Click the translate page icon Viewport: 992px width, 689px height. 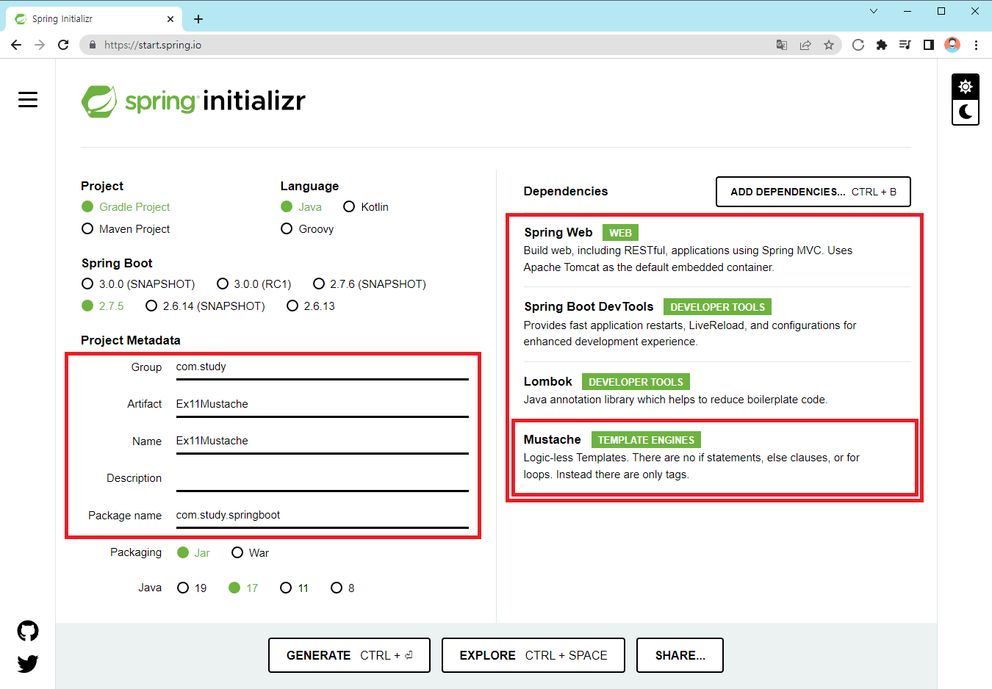(x=782, y=45)
